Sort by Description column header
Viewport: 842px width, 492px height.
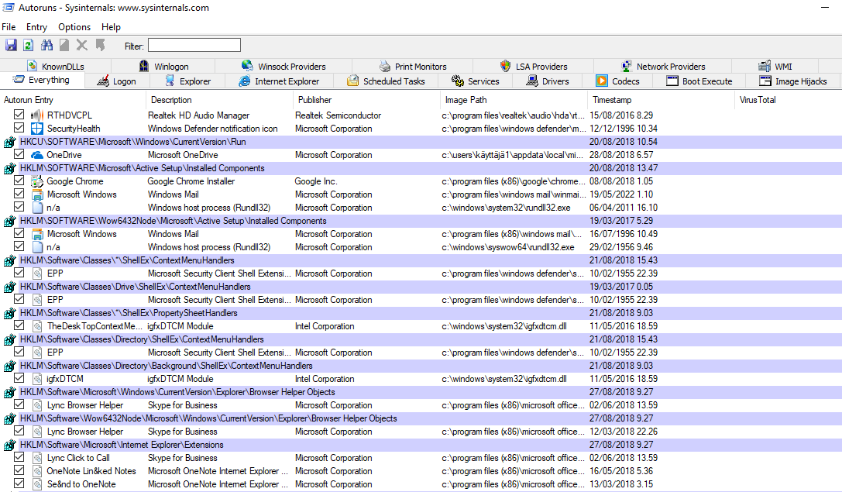click(x=219, y=100)
